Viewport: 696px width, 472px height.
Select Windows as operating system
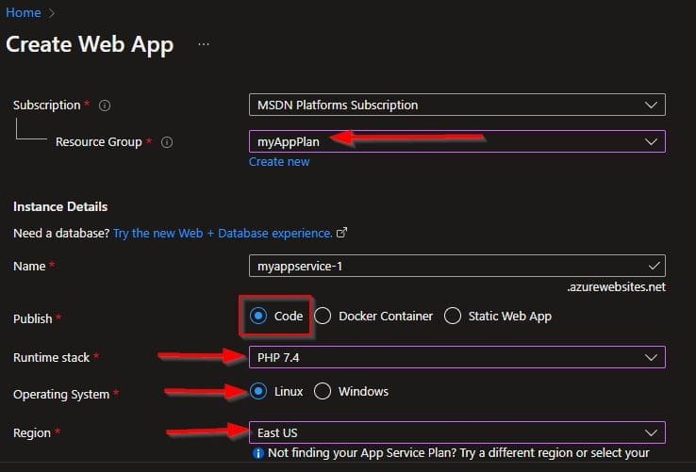click(x=323, y=391)
